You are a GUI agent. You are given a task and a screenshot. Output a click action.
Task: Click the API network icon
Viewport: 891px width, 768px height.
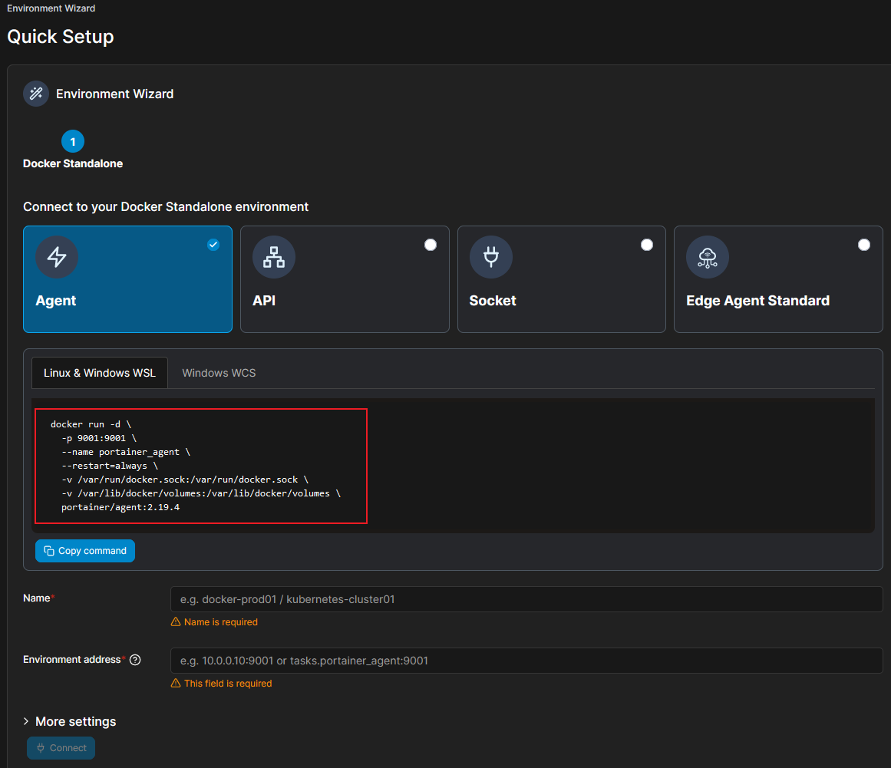(274, 257)
